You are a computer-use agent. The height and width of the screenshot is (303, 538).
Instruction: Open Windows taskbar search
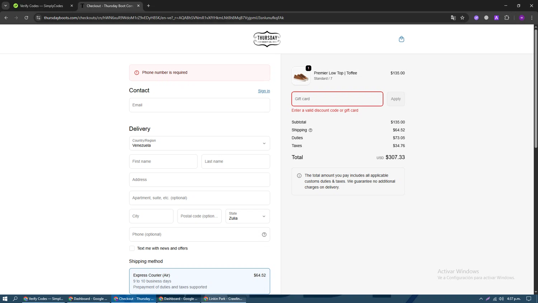(x=15, y=299)
